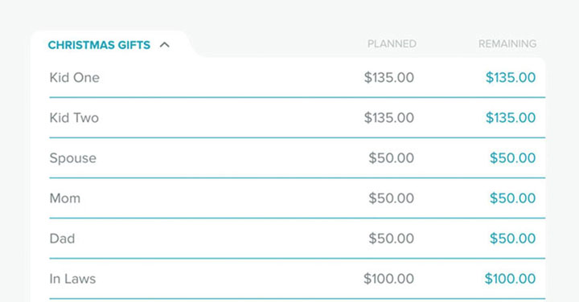The image size is (579, 302).
Task: Edit Spouse planned amount $50.00
Action: (391, 157)
